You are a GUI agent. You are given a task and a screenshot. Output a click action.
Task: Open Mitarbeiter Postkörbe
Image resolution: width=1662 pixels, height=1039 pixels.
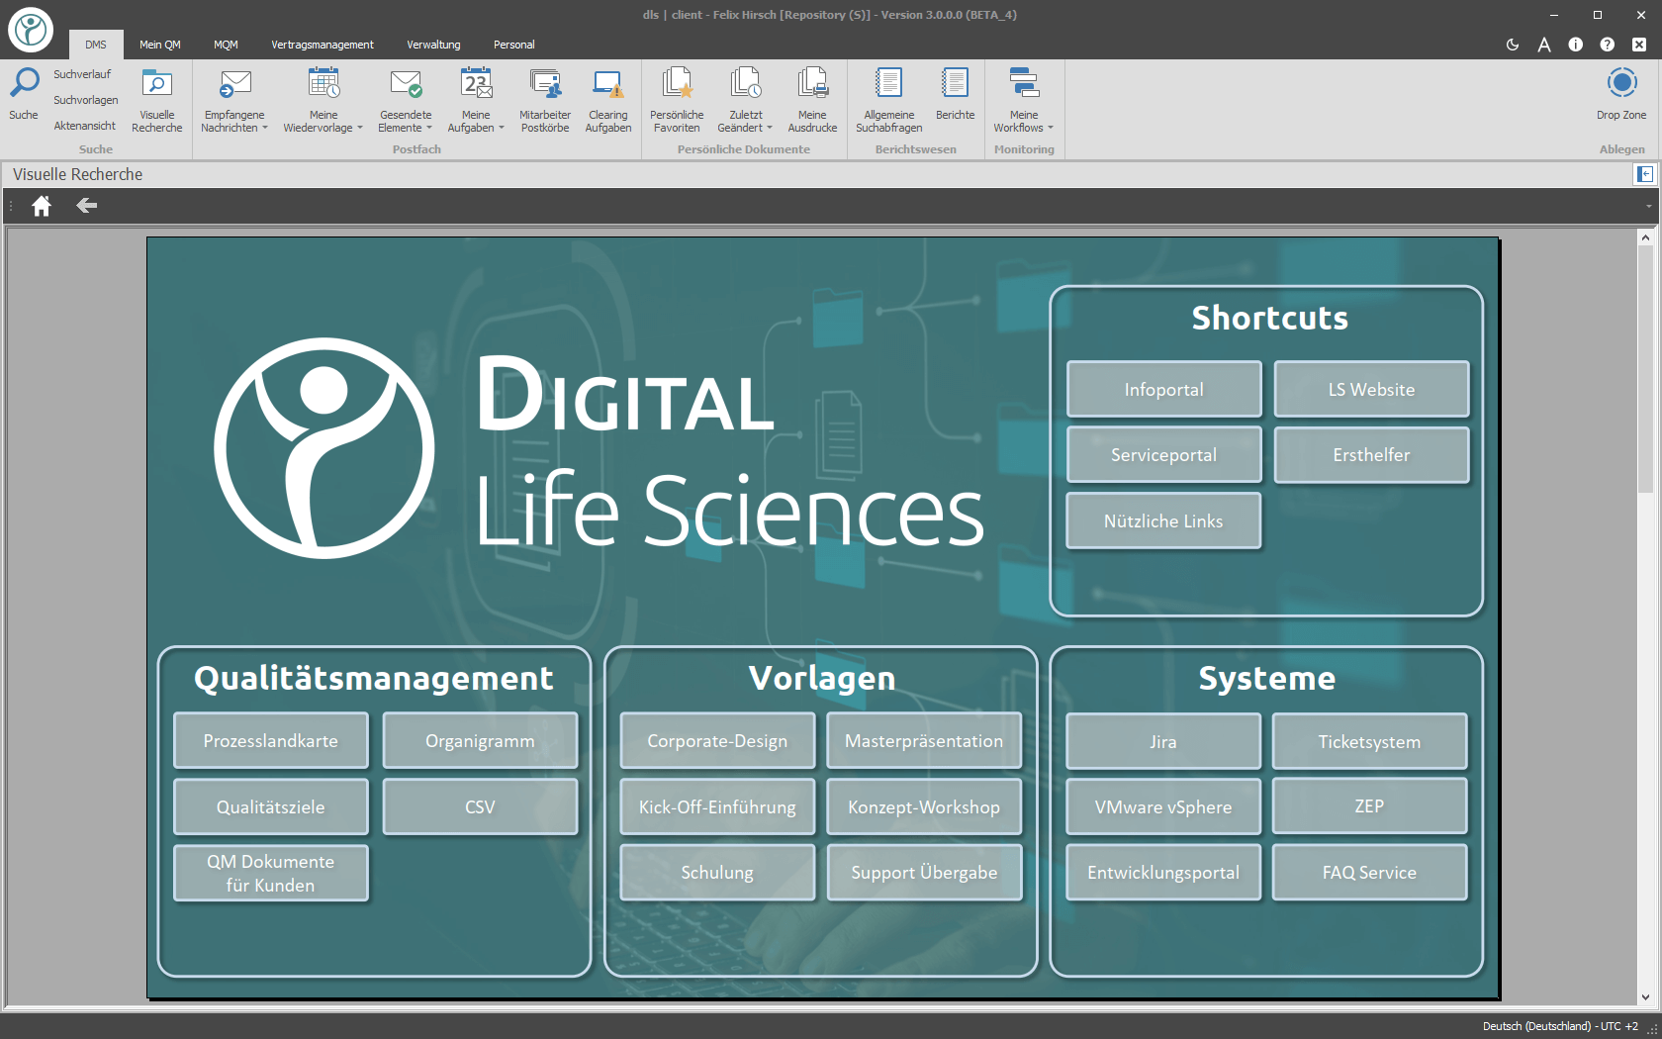(x=545, y=100)
